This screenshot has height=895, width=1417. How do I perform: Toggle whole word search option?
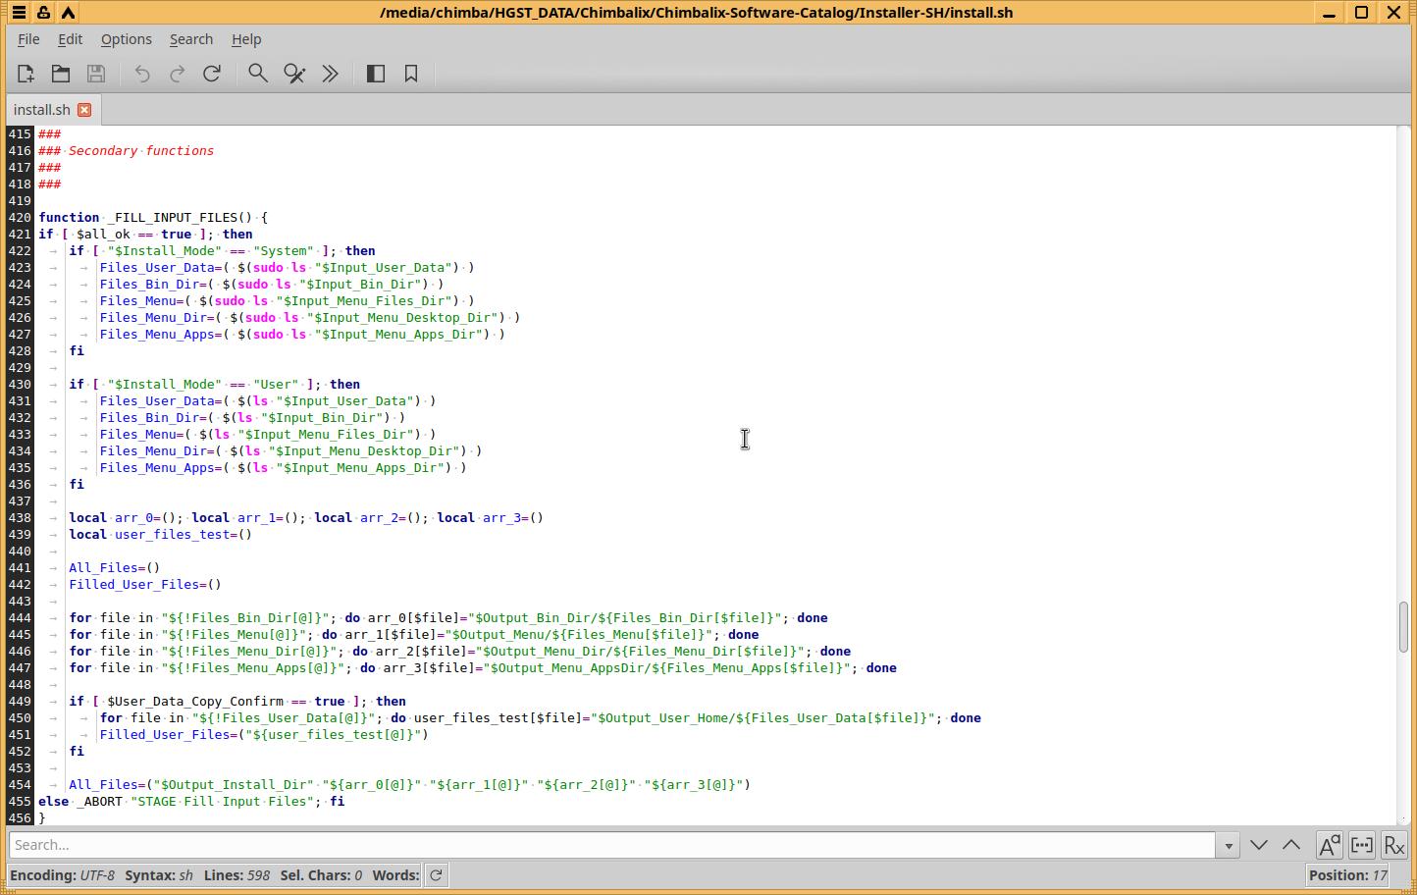1362,845
